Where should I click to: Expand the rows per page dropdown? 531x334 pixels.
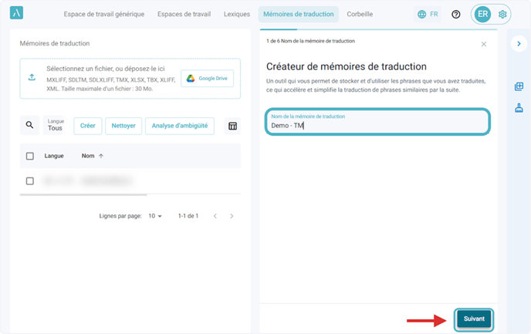coord(155,216)
